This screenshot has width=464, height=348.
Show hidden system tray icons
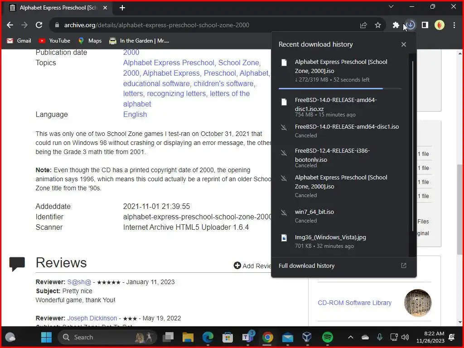[351, 337]
